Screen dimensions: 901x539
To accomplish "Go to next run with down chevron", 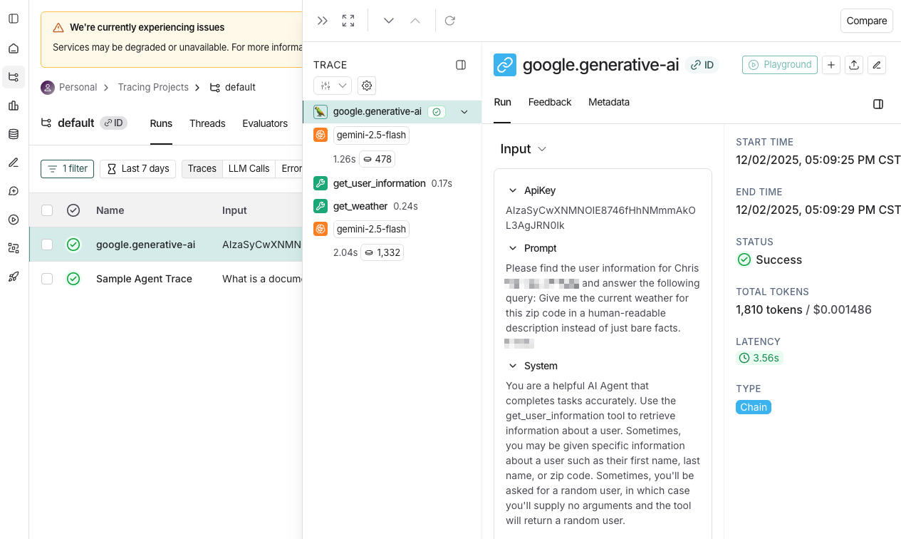I will [x=389, y=21].
